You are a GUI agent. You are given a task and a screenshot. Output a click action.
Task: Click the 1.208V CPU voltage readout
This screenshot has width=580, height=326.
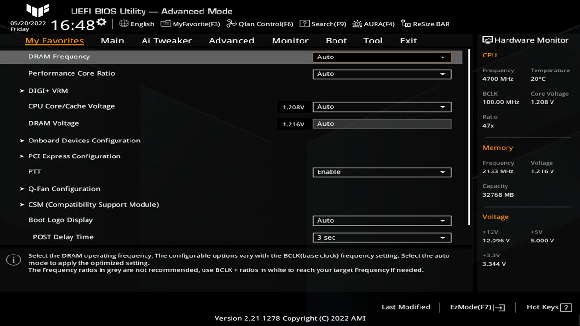coord(293,107)
